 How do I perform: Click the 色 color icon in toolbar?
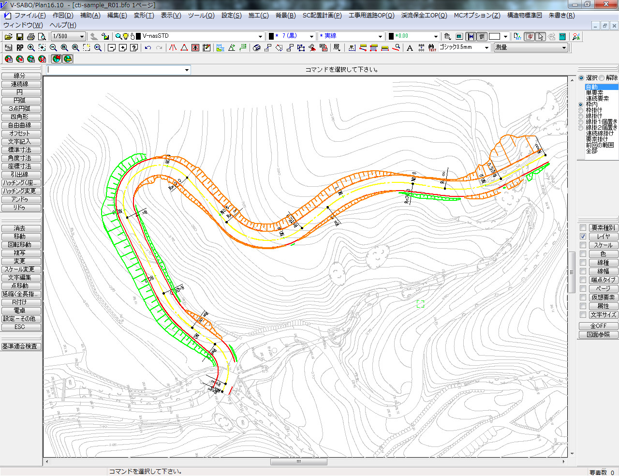[x=447, y=36]
